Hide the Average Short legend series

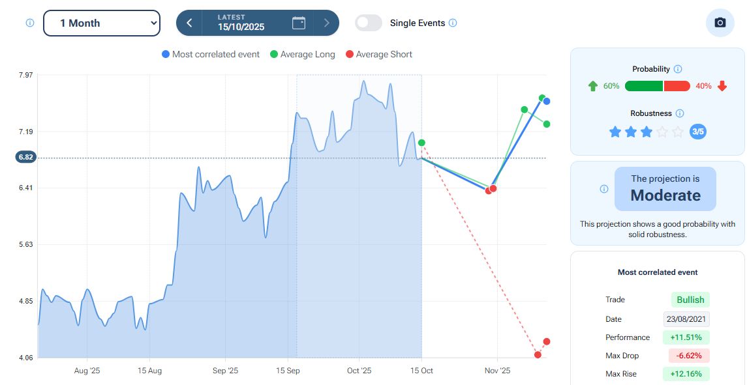tap(378, 55)
